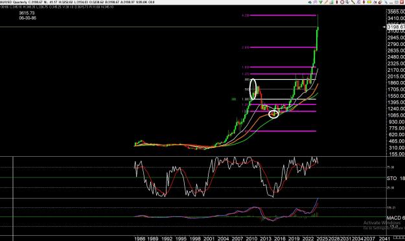Screen dimensions: 405x241
Task: Click the gray window icon in the toolbar
Action: [397, 2]
